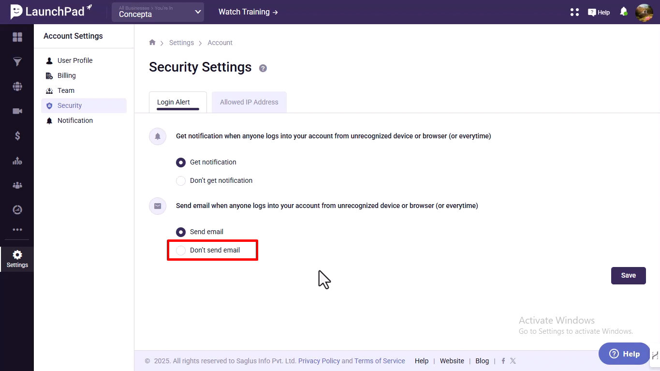Open the globe icon in left sidebar

(x=17, y=87)
